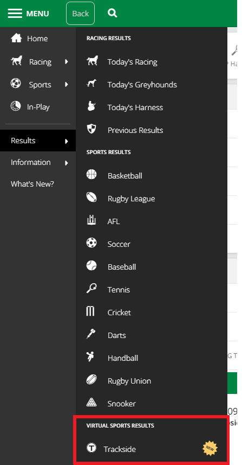Click the Basketball results icon
Image resolution: width=242 pixels, height=465 pixels.
pyautogui.click(x=91, y=174)
